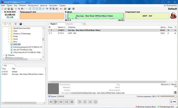Go to previous track button
This screenshot has width=178, height=108.
coord(51,102)
